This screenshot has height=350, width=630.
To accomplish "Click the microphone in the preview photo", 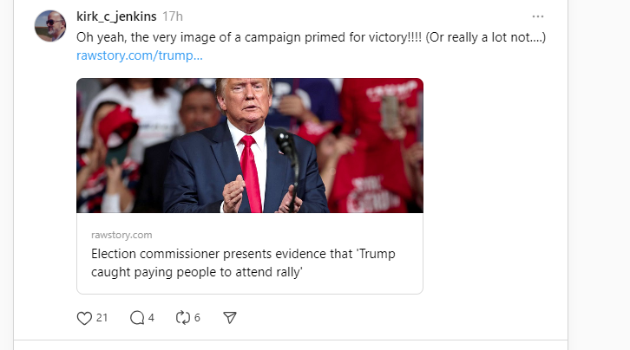I will coord(285,143).
